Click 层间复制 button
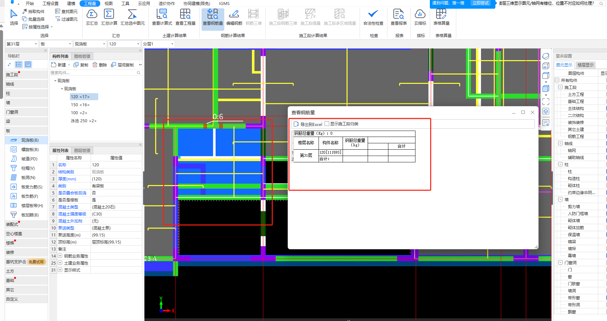This screenshot has width=607, height=321. pos(122,65)
